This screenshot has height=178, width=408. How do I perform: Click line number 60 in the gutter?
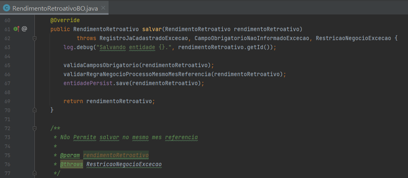pyautogui.click(x=8, y=20)
